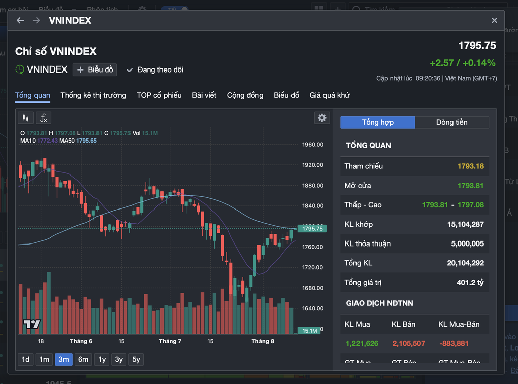
Task: Click the KL thỏa thuận value 5,000,005
Action: click(467, 244)
